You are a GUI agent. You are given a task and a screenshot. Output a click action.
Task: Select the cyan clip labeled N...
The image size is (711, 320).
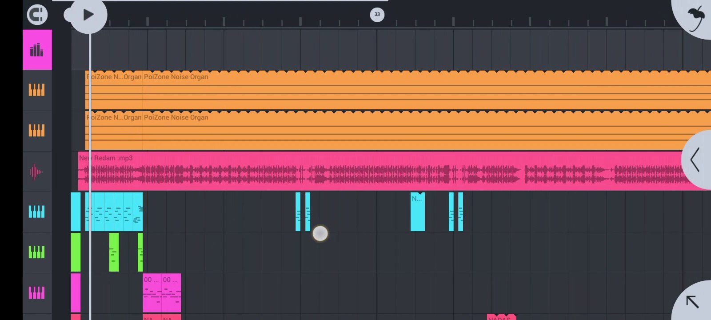point(418,212)
